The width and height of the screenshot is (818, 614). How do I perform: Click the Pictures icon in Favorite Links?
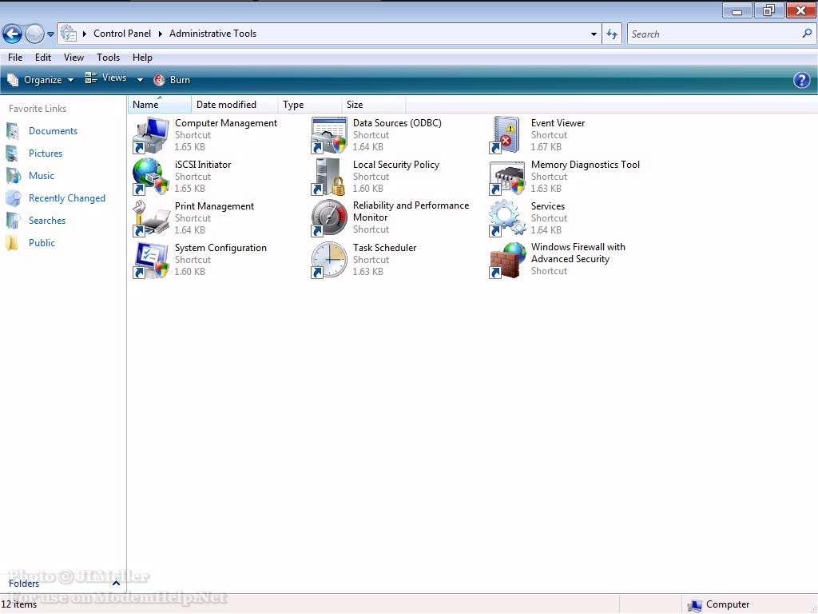coord(13,153)
